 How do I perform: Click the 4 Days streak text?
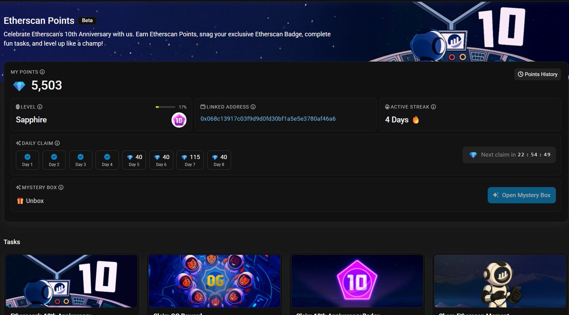click(397, 120)
